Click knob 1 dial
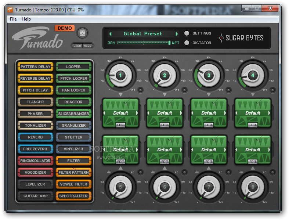289x220 pixels. [120, 75]
